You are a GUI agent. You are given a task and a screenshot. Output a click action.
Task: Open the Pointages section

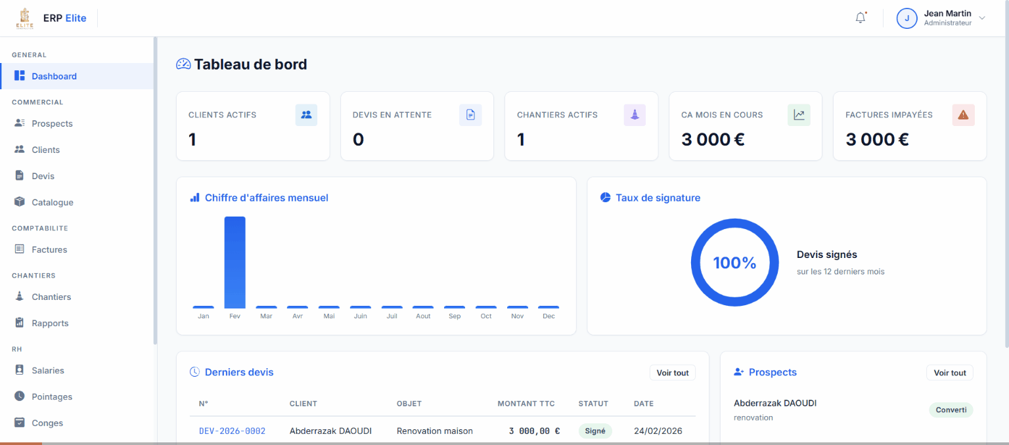click(x=53, y=396)
